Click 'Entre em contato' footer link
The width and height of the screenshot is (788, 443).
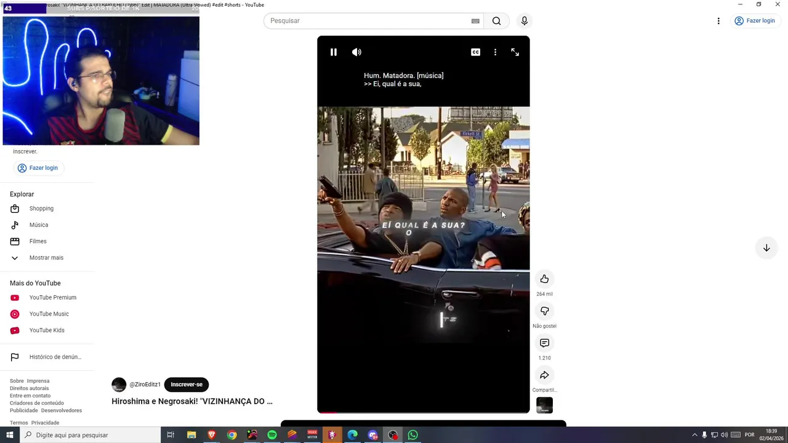30,396
